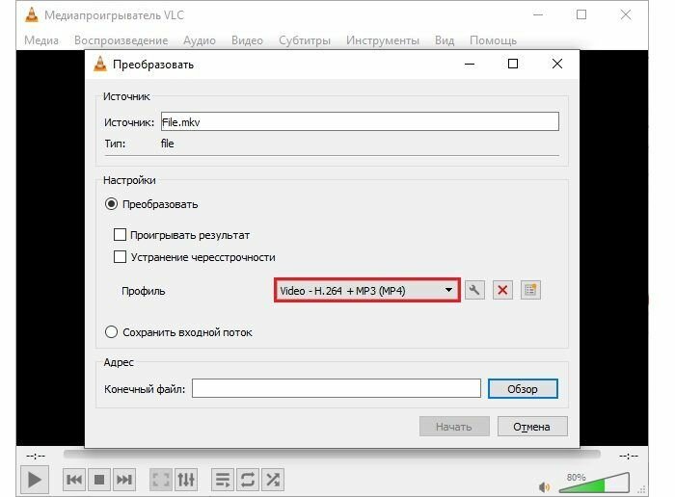The height and width of the screenshot is (497, 675).
Task: Click the Обзор browse button
Action: click(x=523, y=389)
